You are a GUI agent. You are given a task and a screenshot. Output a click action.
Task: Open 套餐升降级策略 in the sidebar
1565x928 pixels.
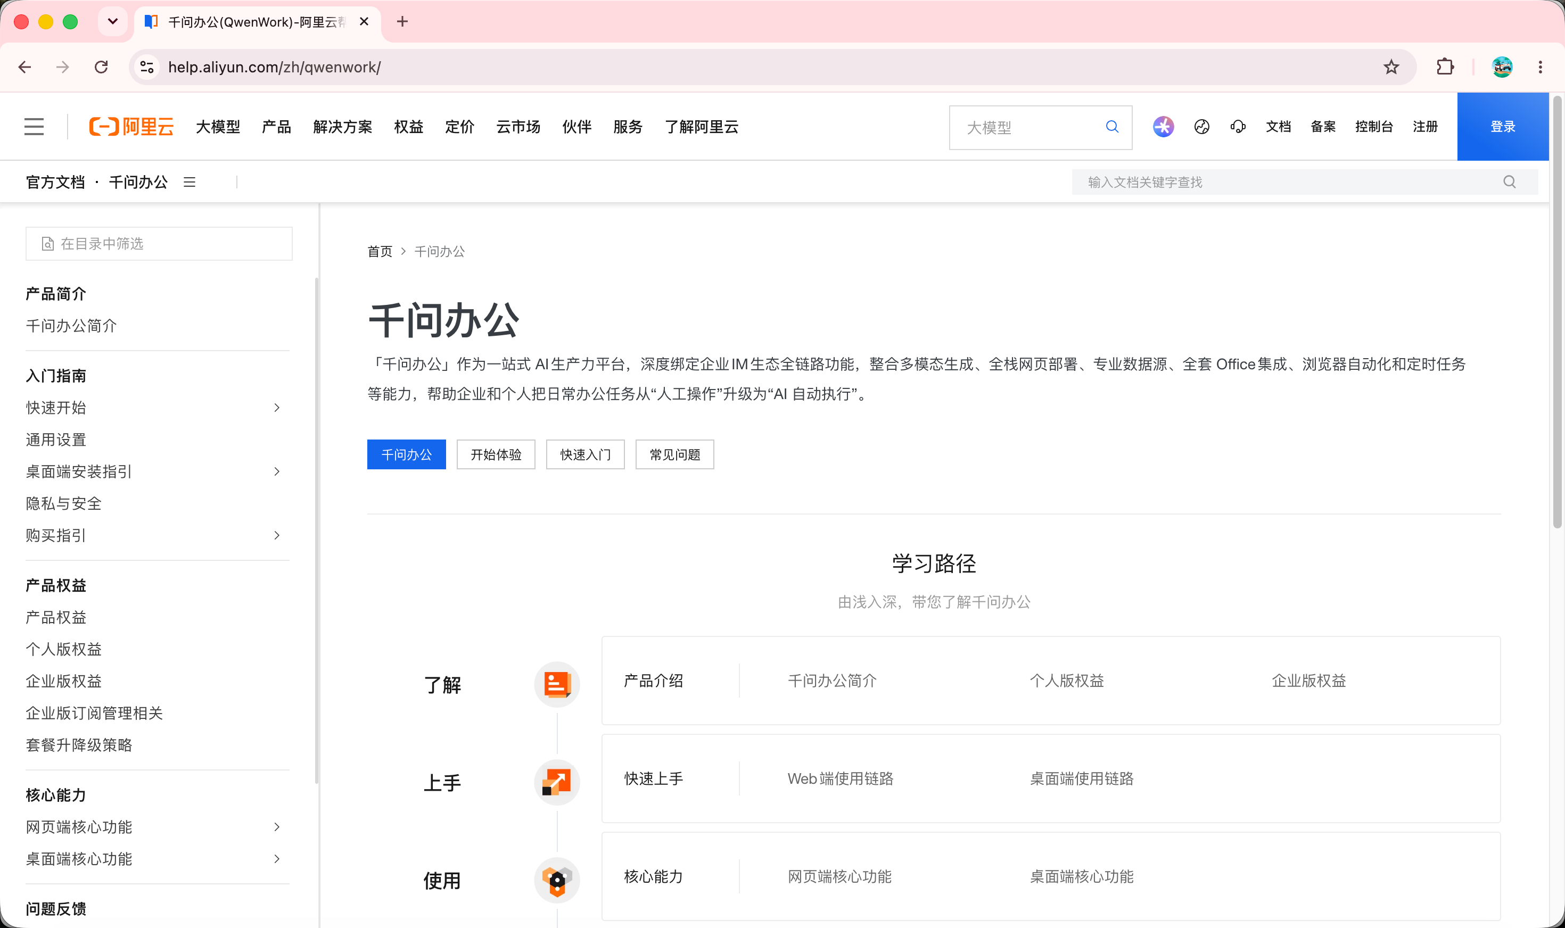[x=79, y=745]
